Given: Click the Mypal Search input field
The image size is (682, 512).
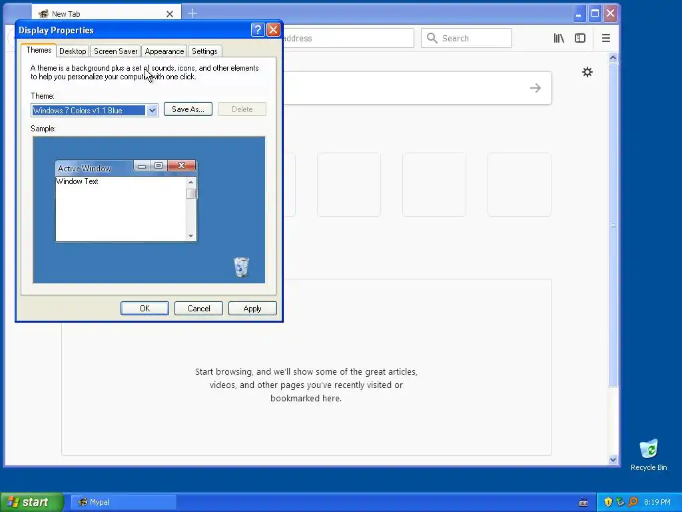Looking at the screenshot, I should tap(466, 38).
